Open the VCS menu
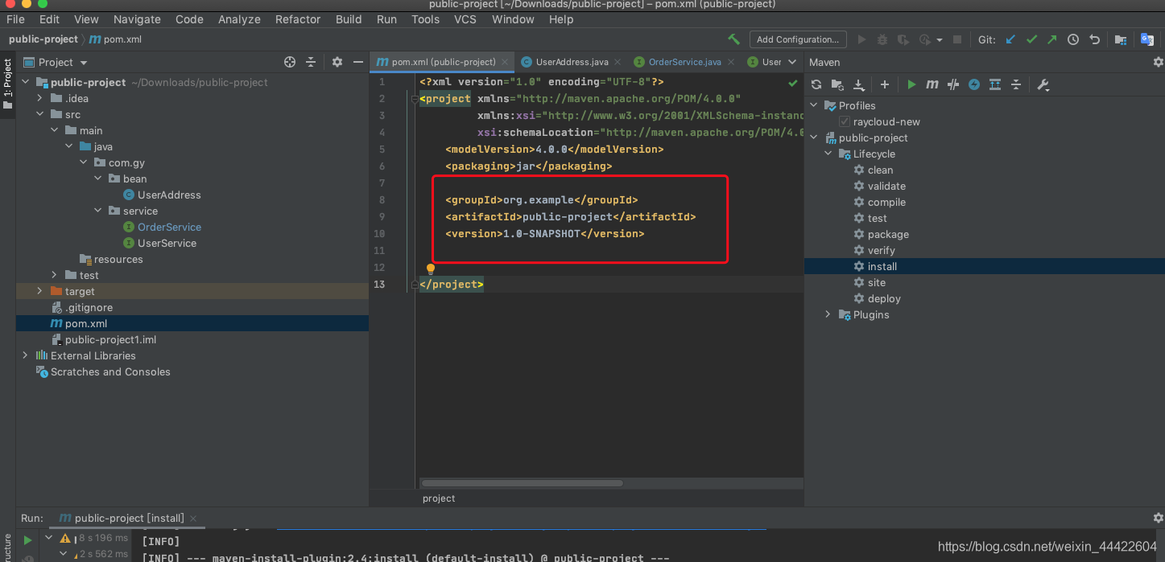1165x562 pixels. (465, 19)
